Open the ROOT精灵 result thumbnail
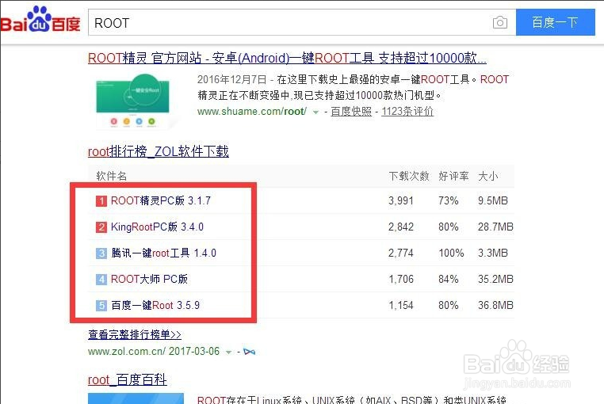604x404 pixels. point(132,101)
